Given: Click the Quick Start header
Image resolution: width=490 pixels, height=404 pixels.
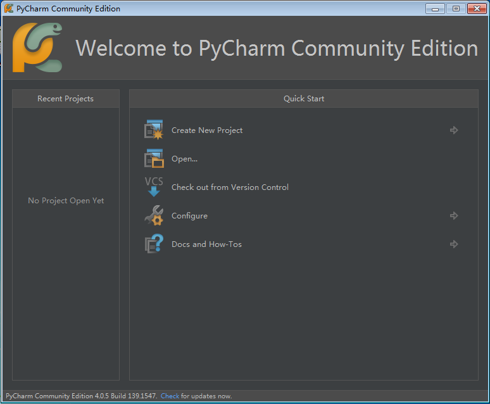Looking at the screenshot, I should 304,99.
